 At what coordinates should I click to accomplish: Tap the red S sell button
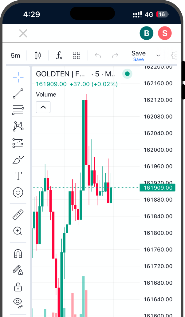[165, 33]
